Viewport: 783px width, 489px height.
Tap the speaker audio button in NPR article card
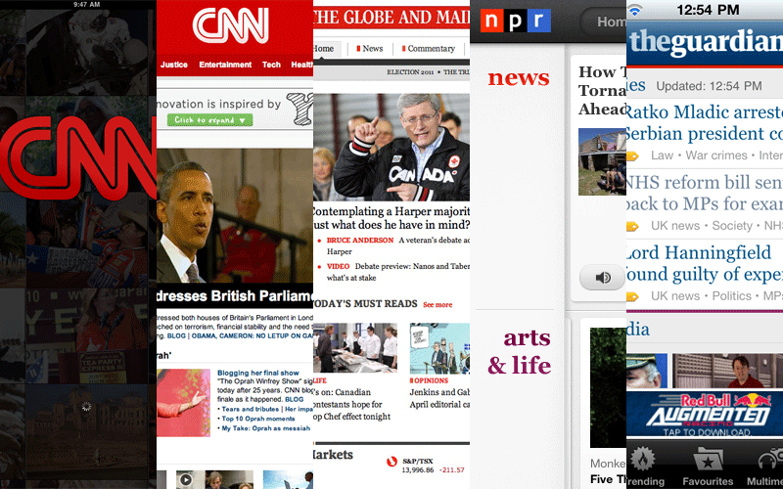pos(602,278)
